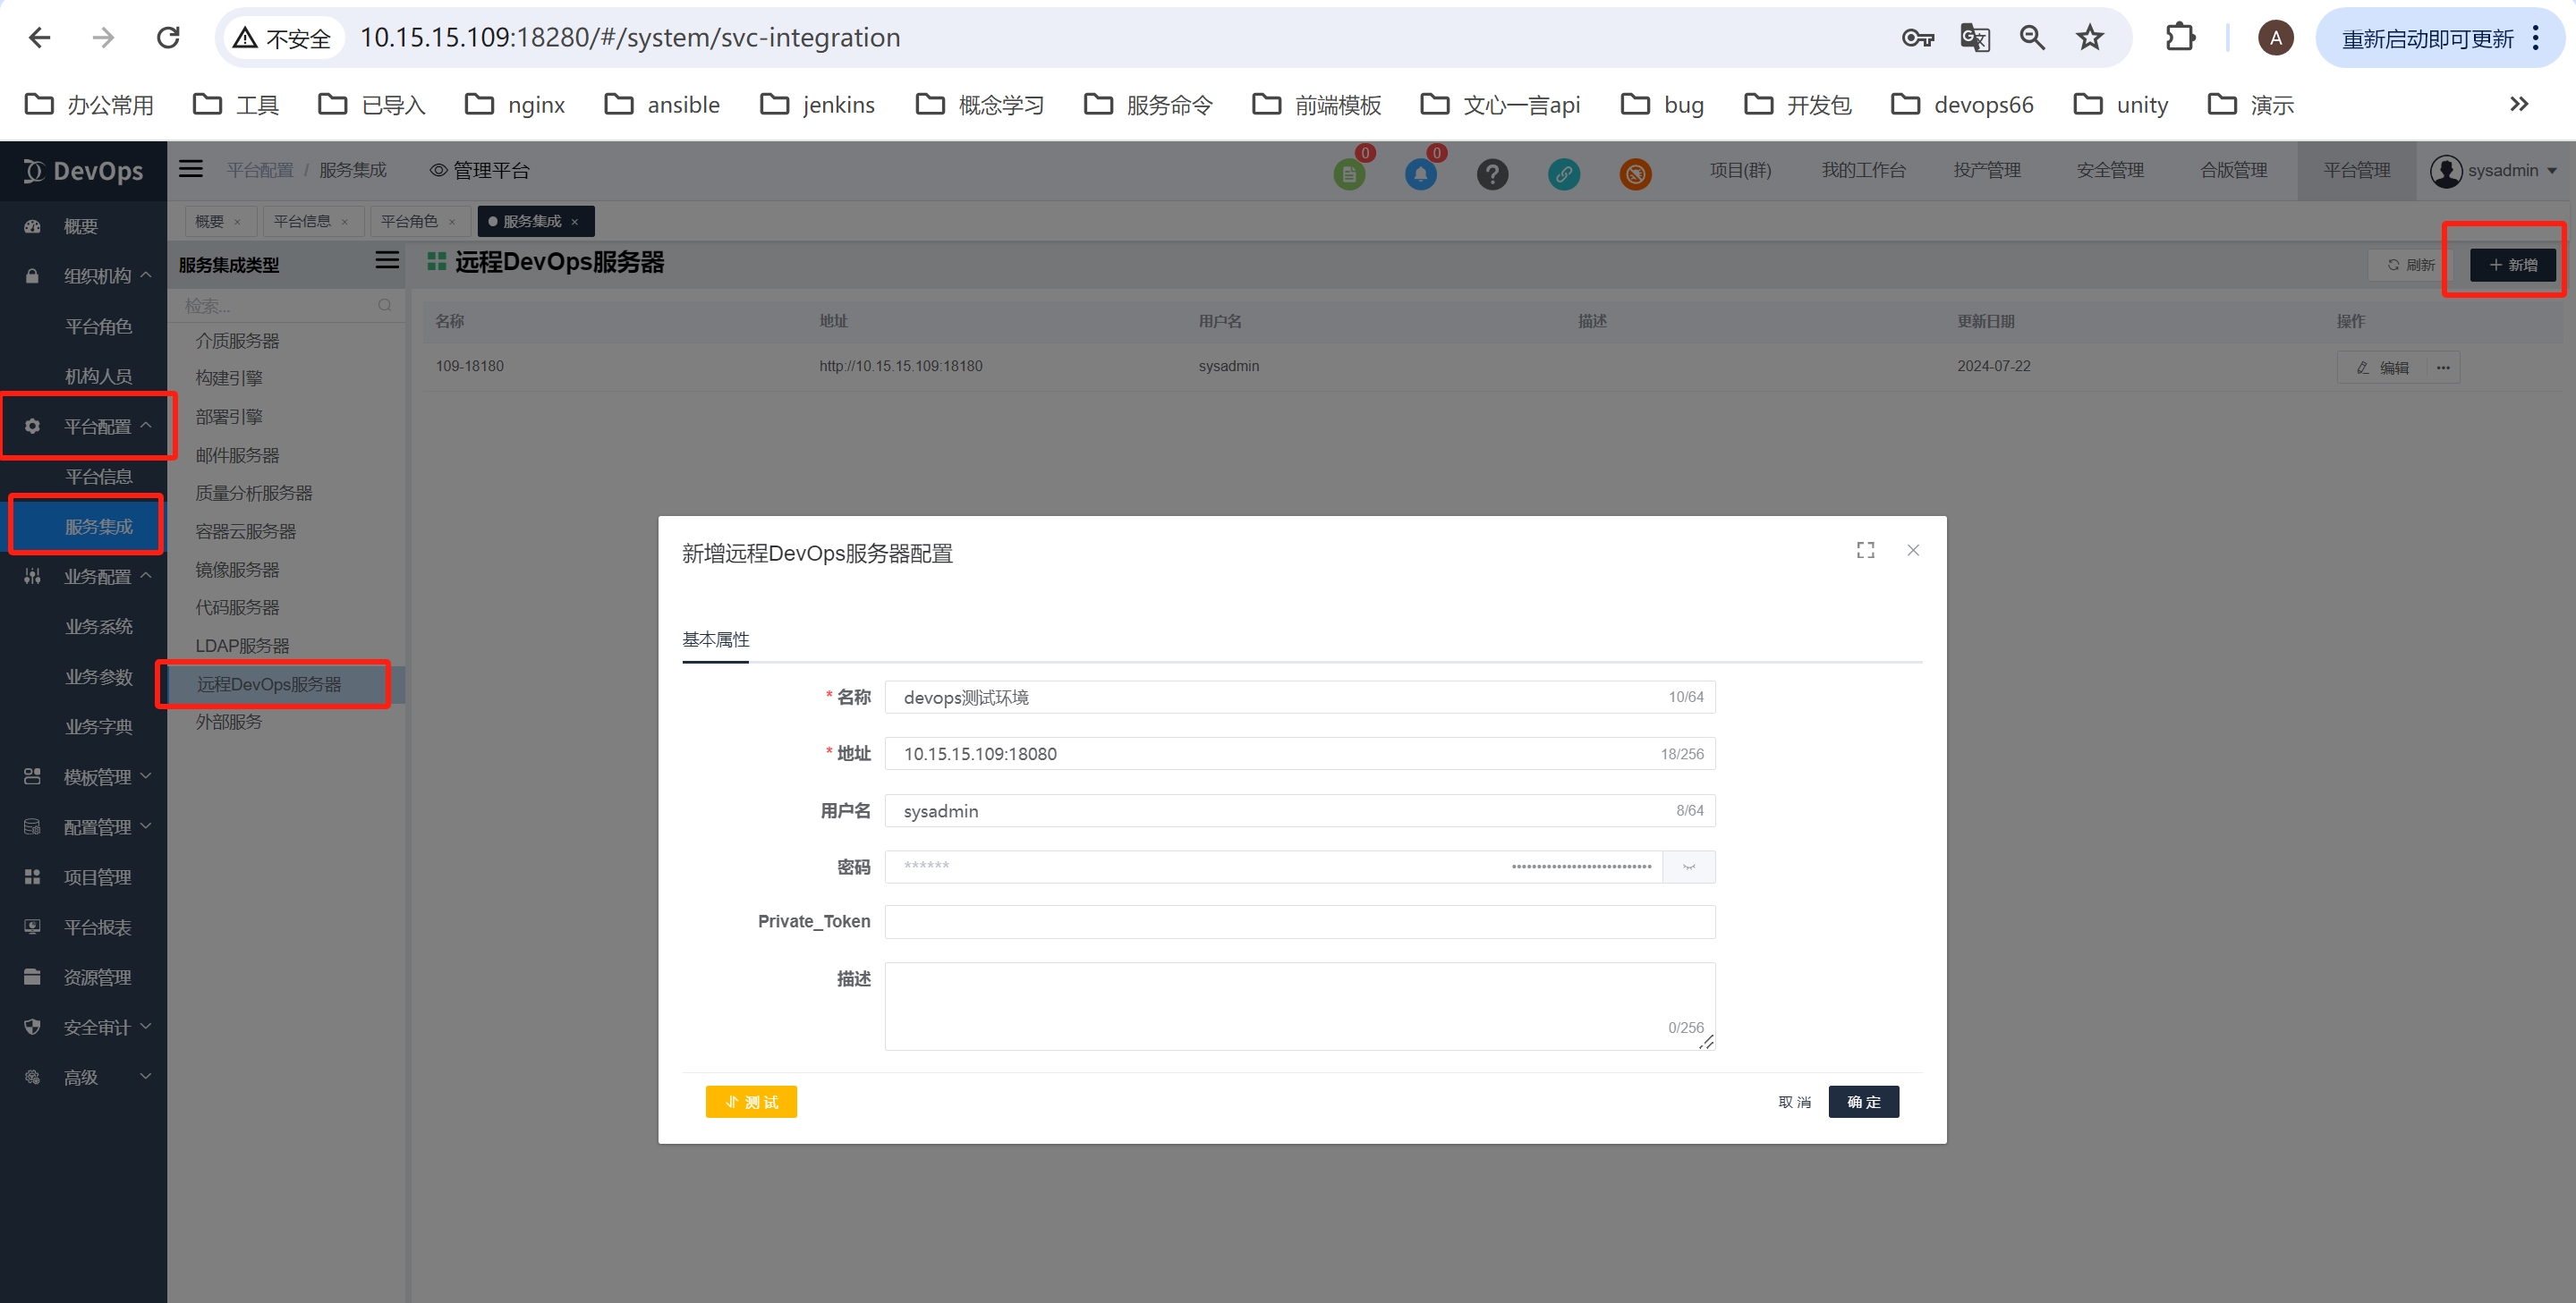Select 代码服务器 in service type list
2576x1303 pixels.
[237, 606]
